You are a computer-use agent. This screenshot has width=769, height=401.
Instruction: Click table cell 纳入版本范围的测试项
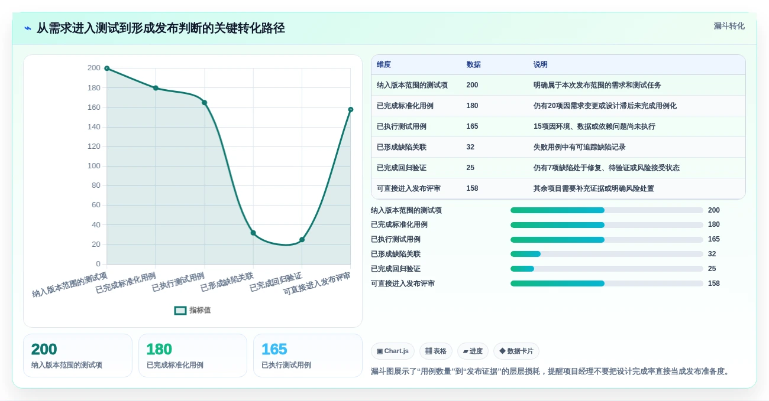click(x=412, y=85)
